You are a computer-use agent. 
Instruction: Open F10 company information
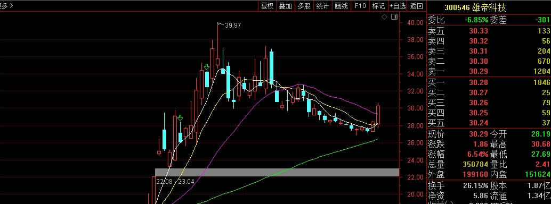click(360, 6)
